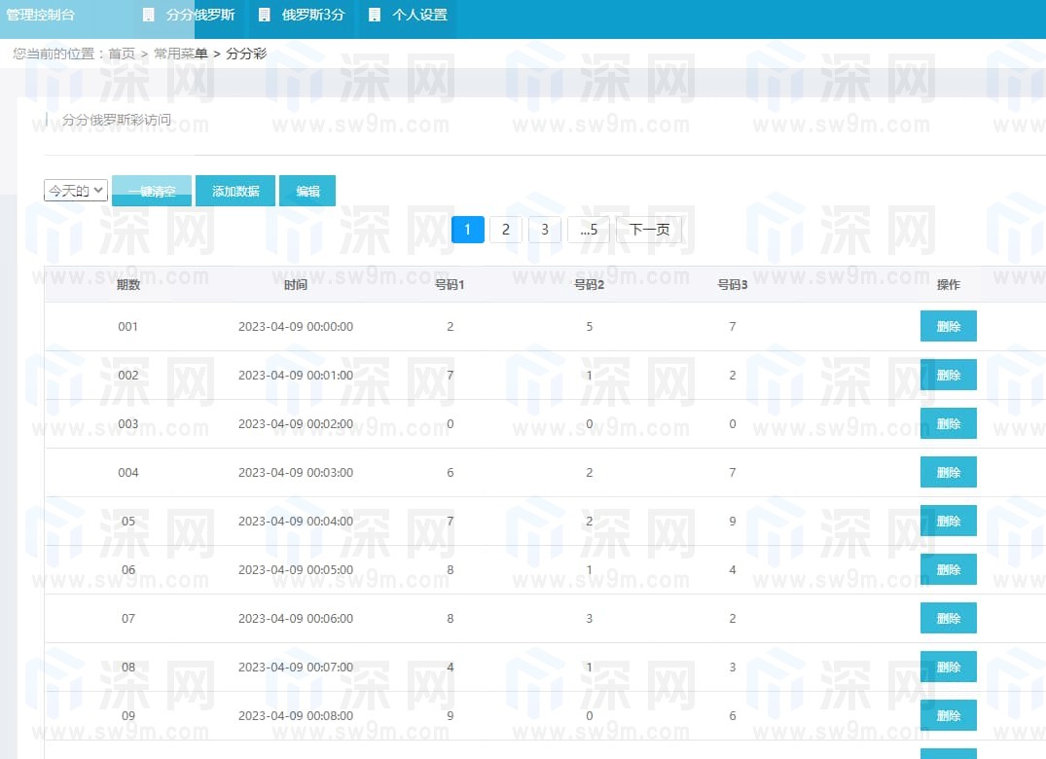1046x759 pixels.
Task: Select current page 1 in pagination
Action: click(468, 230)
